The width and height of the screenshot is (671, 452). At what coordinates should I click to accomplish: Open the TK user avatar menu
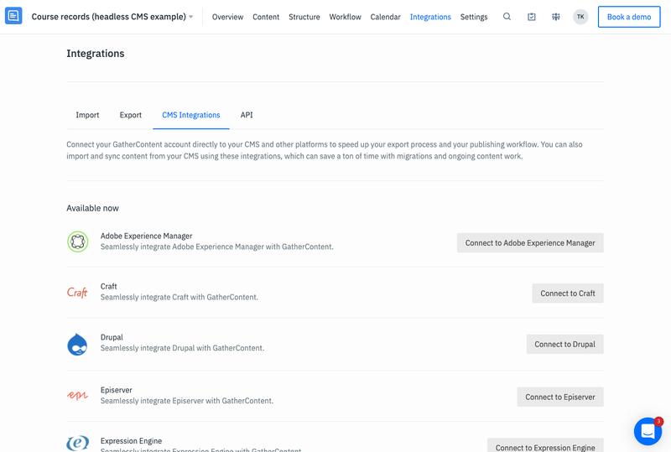(x=580, y=17)
